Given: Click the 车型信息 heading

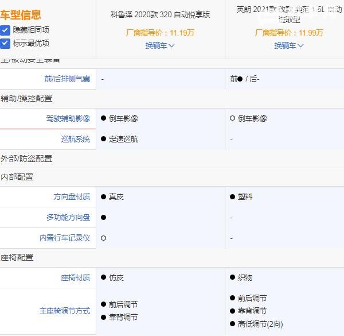Looking at the screenshot, I should [x=21, y=15].
